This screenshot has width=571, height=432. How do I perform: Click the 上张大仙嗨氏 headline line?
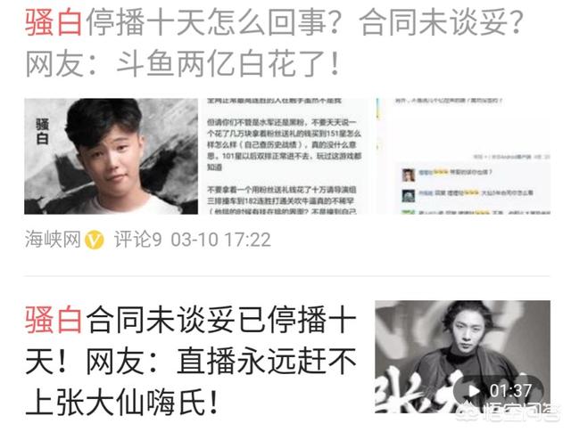(x=122, y=403)
